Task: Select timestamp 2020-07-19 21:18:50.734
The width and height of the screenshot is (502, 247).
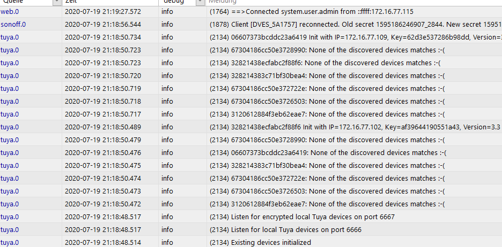Action: coord(103,37)
